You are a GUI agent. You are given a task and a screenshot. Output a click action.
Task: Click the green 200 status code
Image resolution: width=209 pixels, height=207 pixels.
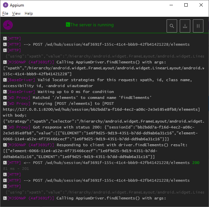tap(196, 163)
